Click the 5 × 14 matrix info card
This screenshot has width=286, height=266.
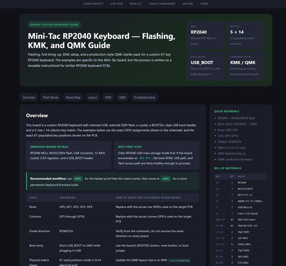point(245,35)
